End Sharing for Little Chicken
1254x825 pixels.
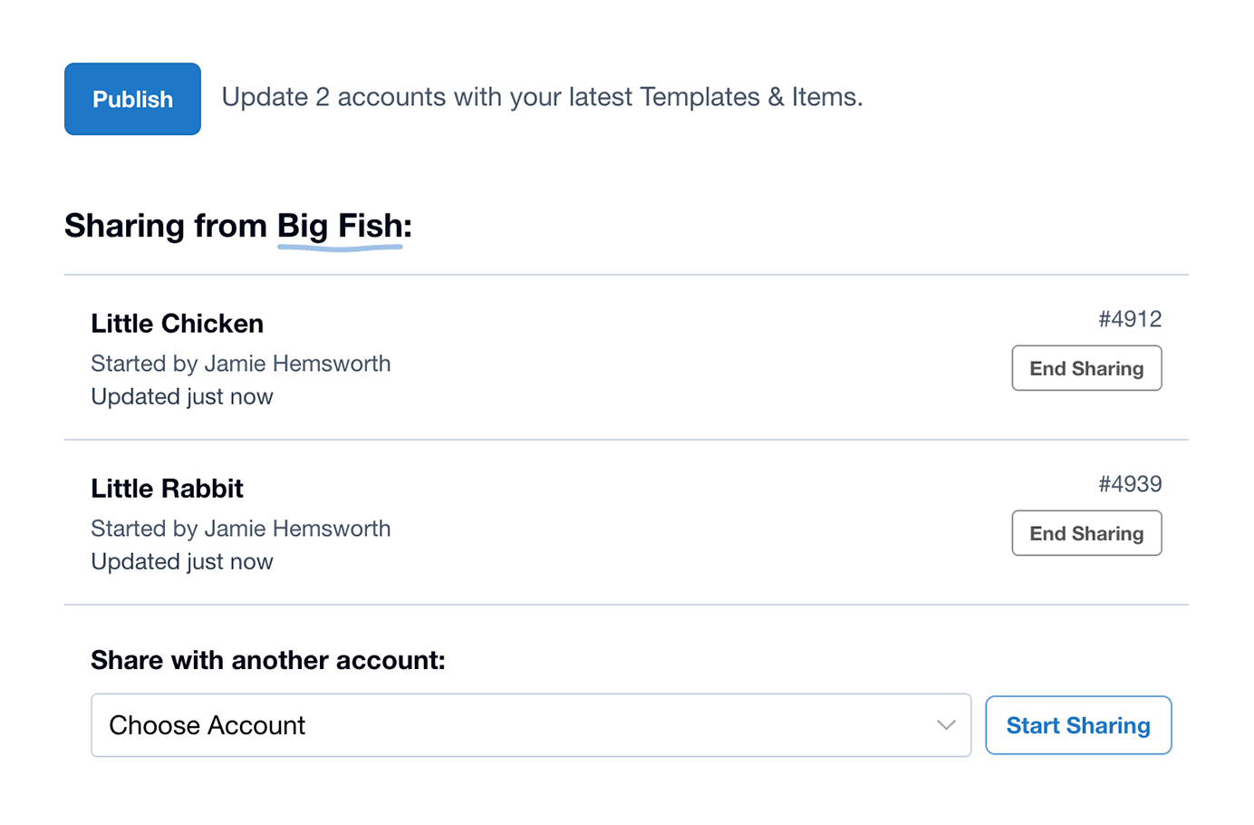click(x=1085, y=368)
